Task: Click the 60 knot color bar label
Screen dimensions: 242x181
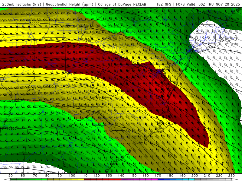Action: point(23,176)
